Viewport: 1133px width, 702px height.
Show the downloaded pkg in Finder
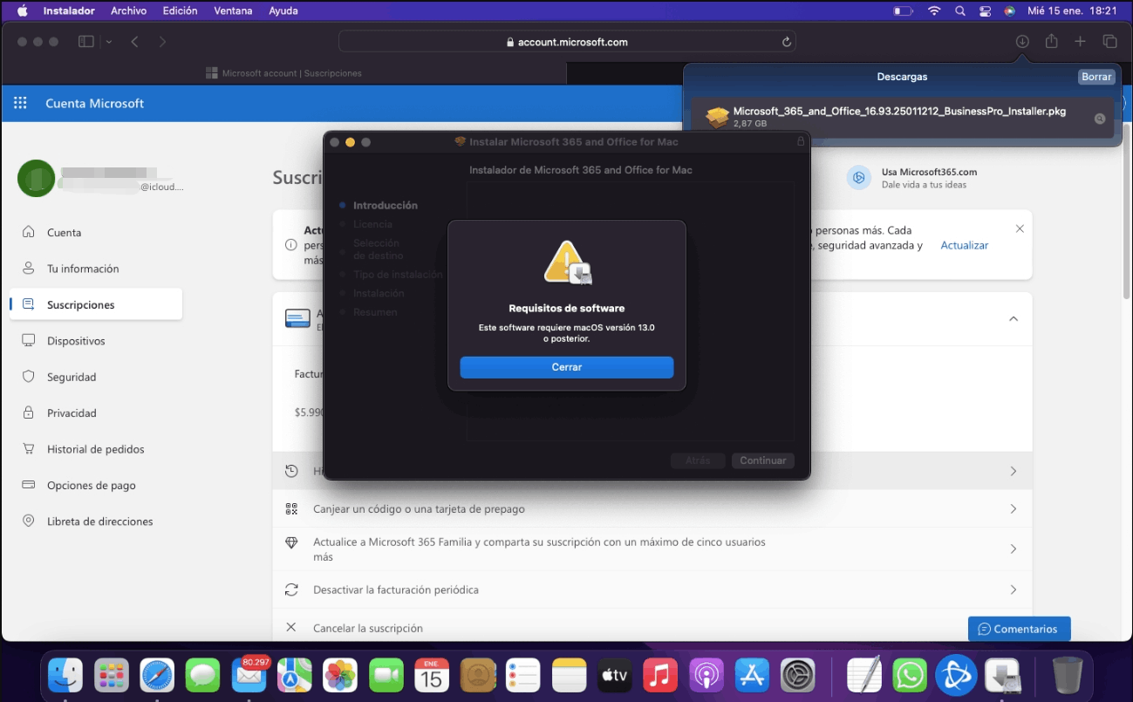pyautogui.click(x=1100, y=119)
